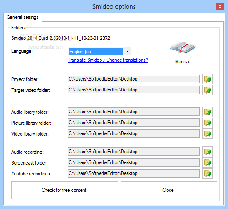Browse for the Audio recording folder
Viewport: 228px width, 209px height.
click(x=207, y=152)
